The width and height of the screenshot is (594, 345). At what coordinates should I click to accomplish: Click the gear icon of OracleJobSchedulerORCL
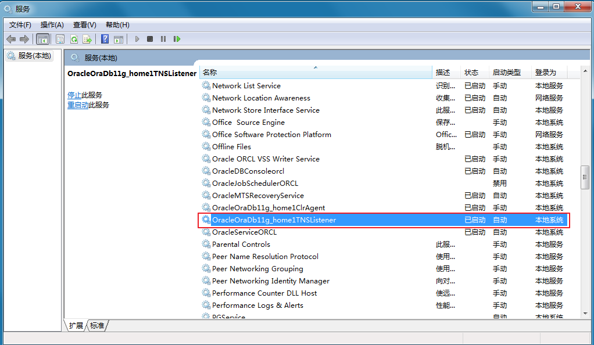206,184
